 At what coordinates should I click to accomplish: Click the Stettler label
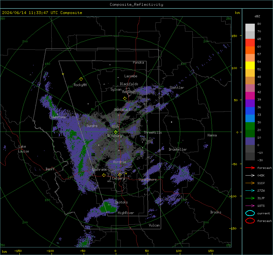(177, 88)
